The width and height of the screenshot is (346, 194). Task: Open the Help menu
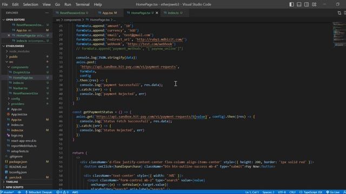[98, 4]
